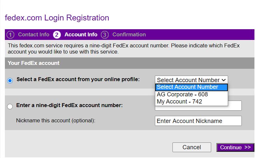Click the 'Your FedEx account' section header

coord(129,63)
